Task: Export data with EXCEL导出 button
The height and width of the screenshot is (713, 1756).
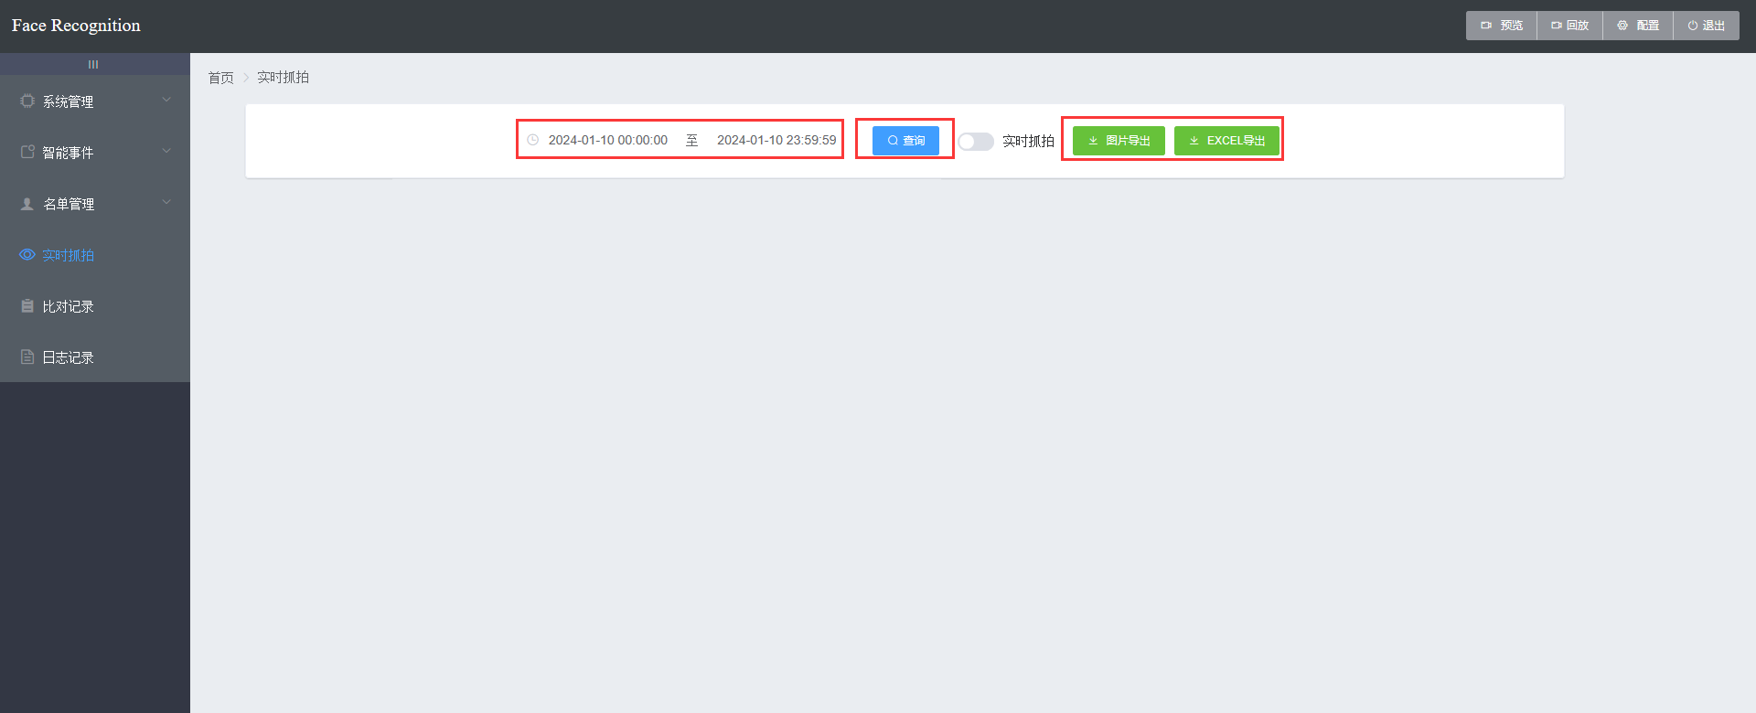Action: (x=1226, y=141)
